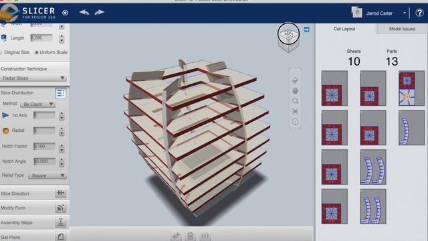Screen dimensions: 428x241
Task: Click the Slicer for Fusion 360 logo
Action: coord(28,13)
